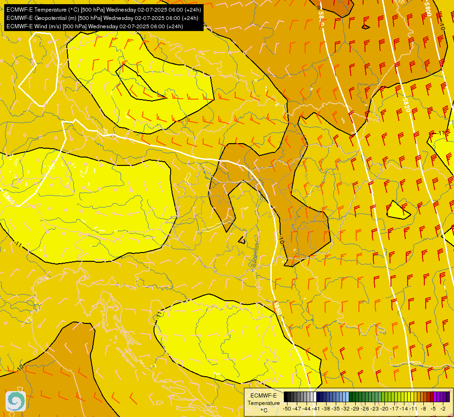The width and height of the screenshot is (454, 417).
Task: Pick the black swatch at legend's -50 end
Action: (x=286, y=397)
